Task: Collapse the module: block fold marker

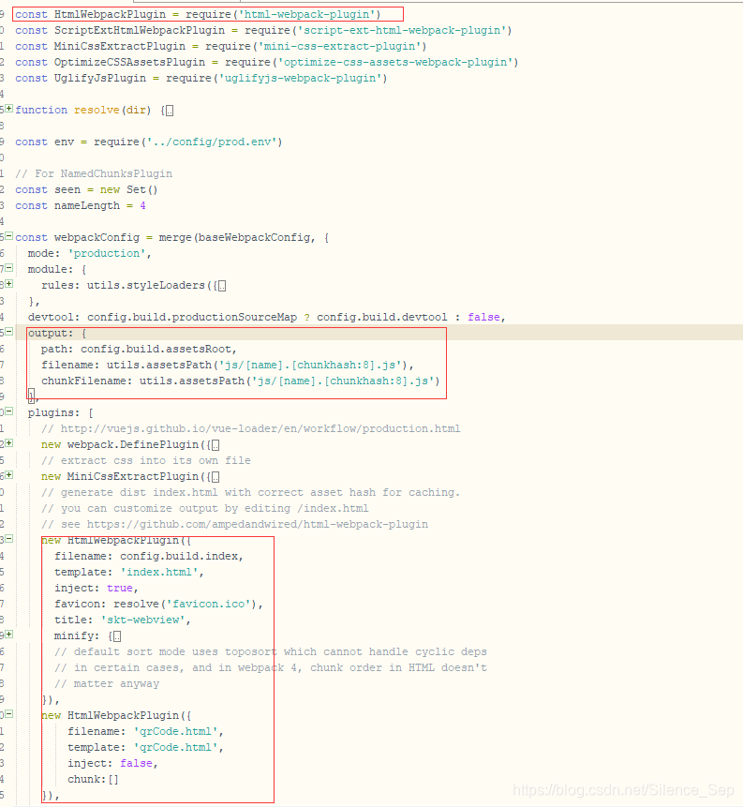Action: (8, 268)
